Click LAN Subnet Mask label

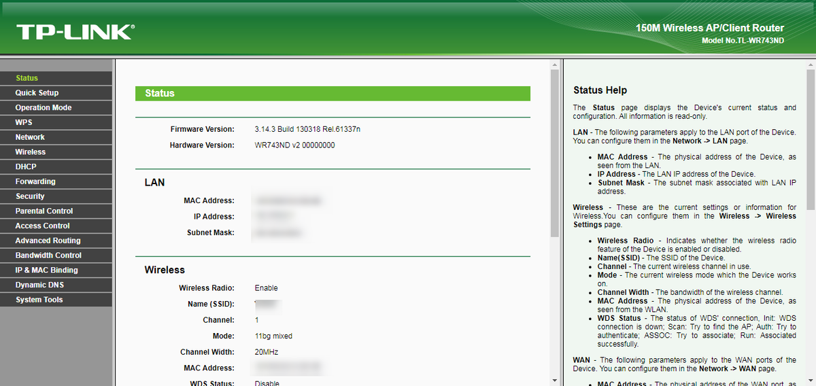click(x=210, y=233)
